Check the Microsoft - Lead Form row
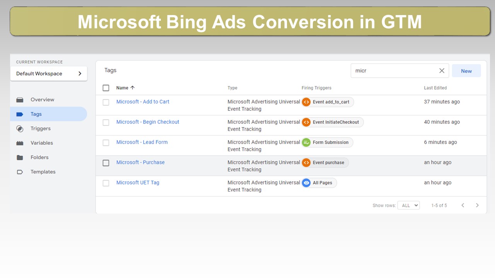The height and width of the screenshot is (278, 495). 106,143
